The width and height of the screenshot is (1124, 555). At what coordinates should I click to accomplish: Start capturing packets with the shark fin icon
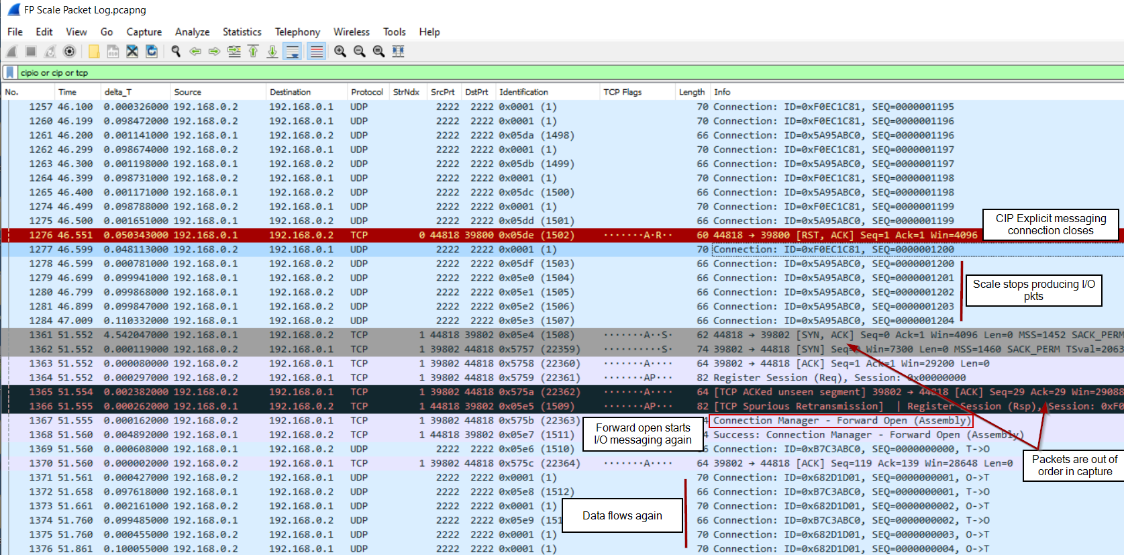11,51
